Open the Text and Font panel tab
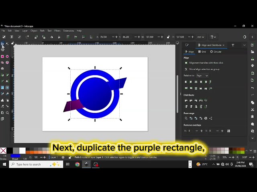Screen dimensions: 257x192 (233, 45)
